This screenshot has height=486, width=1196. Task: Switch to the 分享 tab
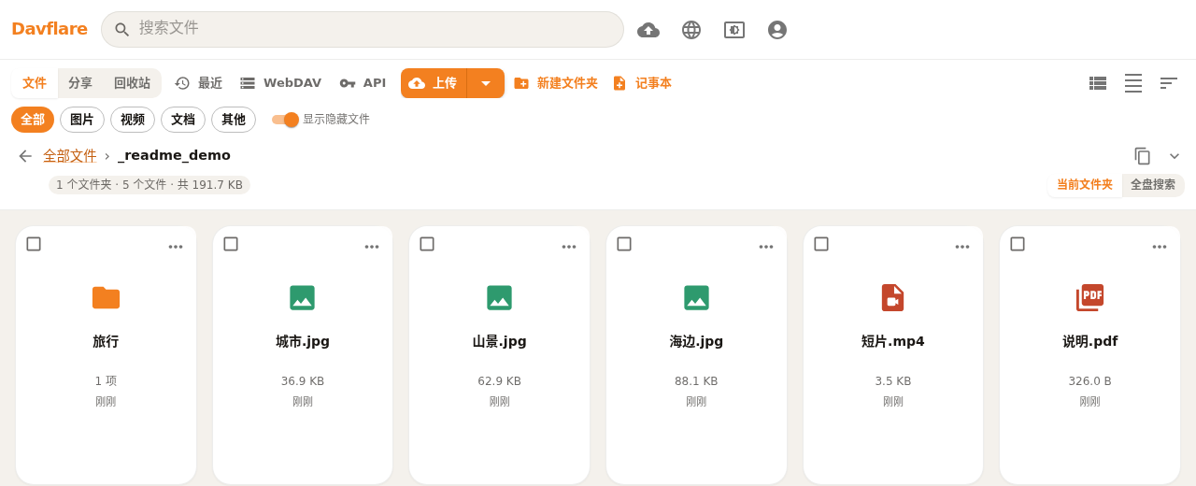pyautogui.click(x=80, y=83)
